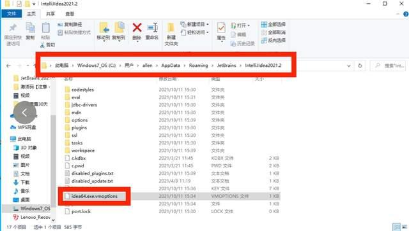Click Paste shortcut in ribbon
This screenshot has width=409, height=231.
[x=74, y=32]
